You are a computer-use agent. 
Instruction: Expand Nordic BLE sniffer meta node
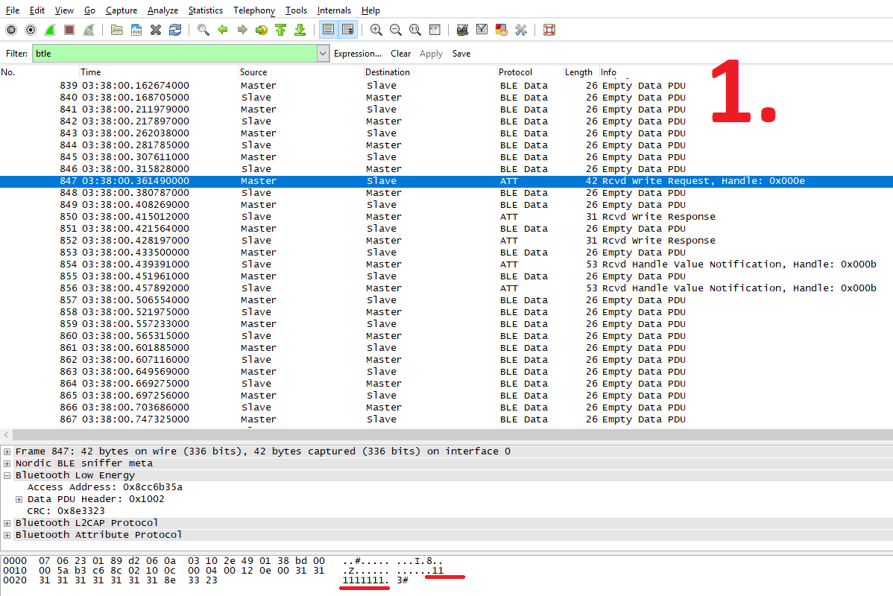(x=7, y=463)
